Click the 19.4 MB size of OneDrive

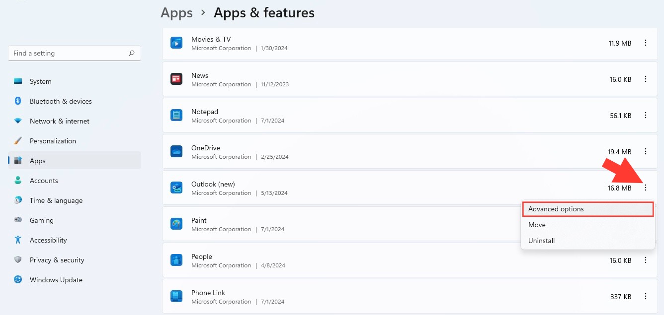point(619,152)
